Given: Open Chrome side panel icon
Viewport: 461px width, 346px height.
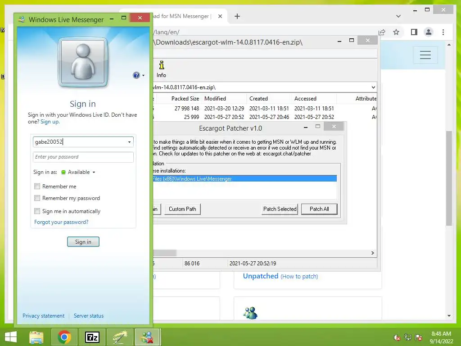Looking at the screenshot, I should point(414,32).
